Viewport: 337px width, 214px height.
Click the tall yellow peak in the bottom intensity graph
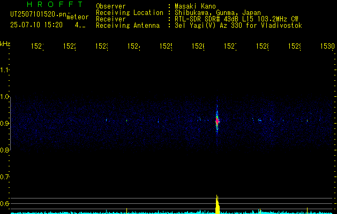(x=218, y=204)
